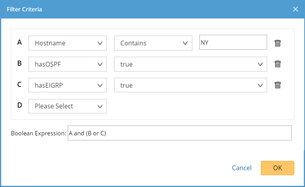
Task: Close the Filter Criteria dialog
Action: tap(296, 9)
